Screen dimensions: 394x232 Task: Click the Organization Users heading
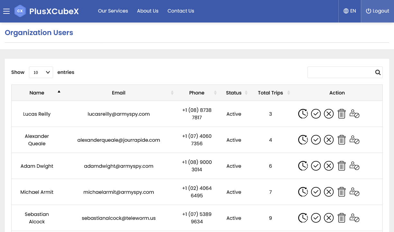(39, 33)
